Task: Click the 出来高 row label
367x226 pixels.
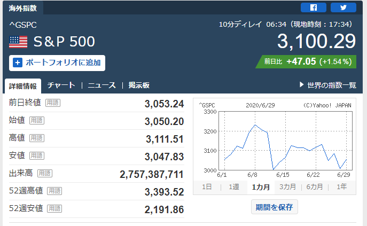Action: (x=21, y=173)
